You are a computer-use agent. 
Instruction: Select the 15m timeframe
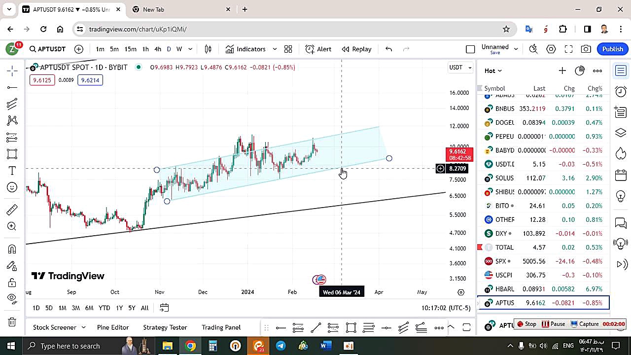pyautogui.click(x=130, y=49)
